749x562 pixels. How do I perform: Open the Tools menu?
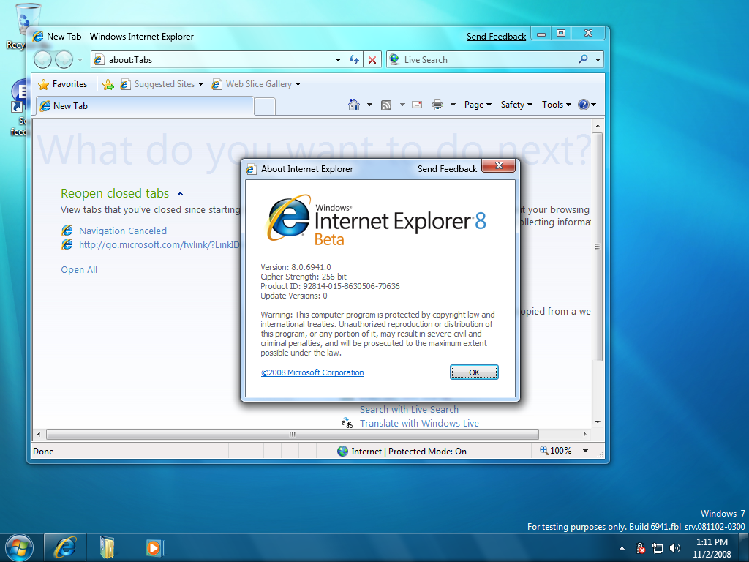coord(557,105)
